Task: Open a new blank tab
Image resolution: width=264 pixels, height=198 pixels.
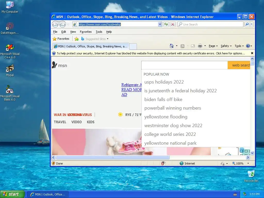Action: 133,46
